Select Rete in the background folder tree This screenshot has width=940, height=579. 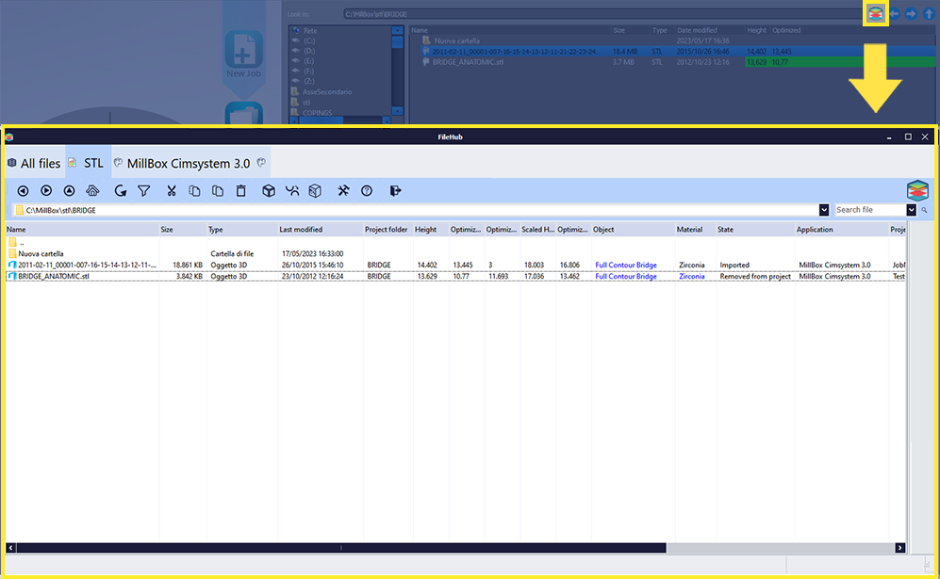pyautogui.click(x=310, y=30)
